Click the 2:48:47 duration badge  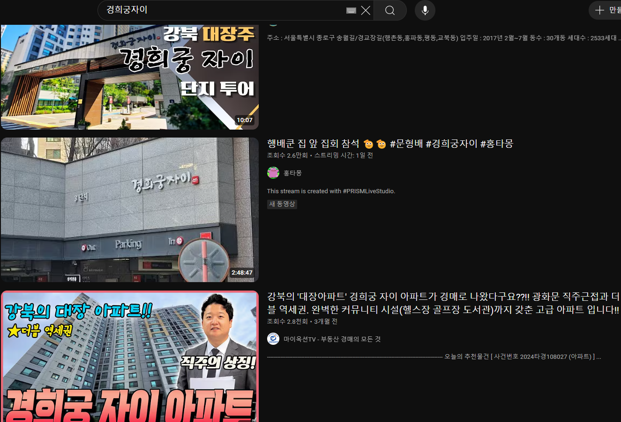pyautogui.click(x=242, y=273)
